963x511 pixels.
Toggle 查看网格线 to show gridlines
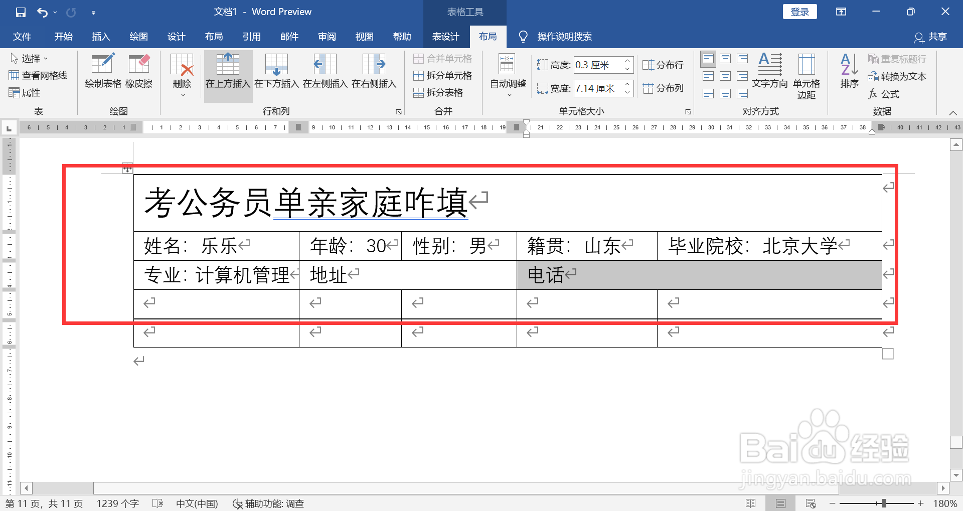[x=38, y=75]
